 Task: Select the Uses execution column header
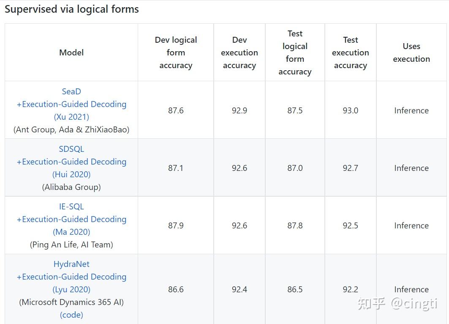[411, 52]
